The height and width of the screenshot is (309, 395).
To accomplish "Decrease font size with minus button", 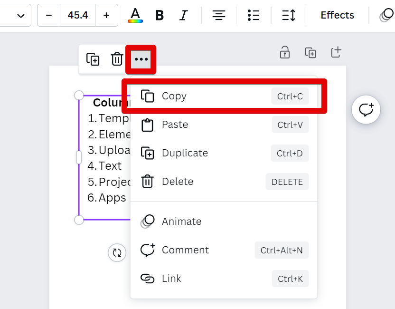I will click(49, 15).
